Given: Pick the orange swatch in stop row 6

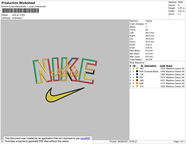Looking at the screenshot, I should pos(137,83).
